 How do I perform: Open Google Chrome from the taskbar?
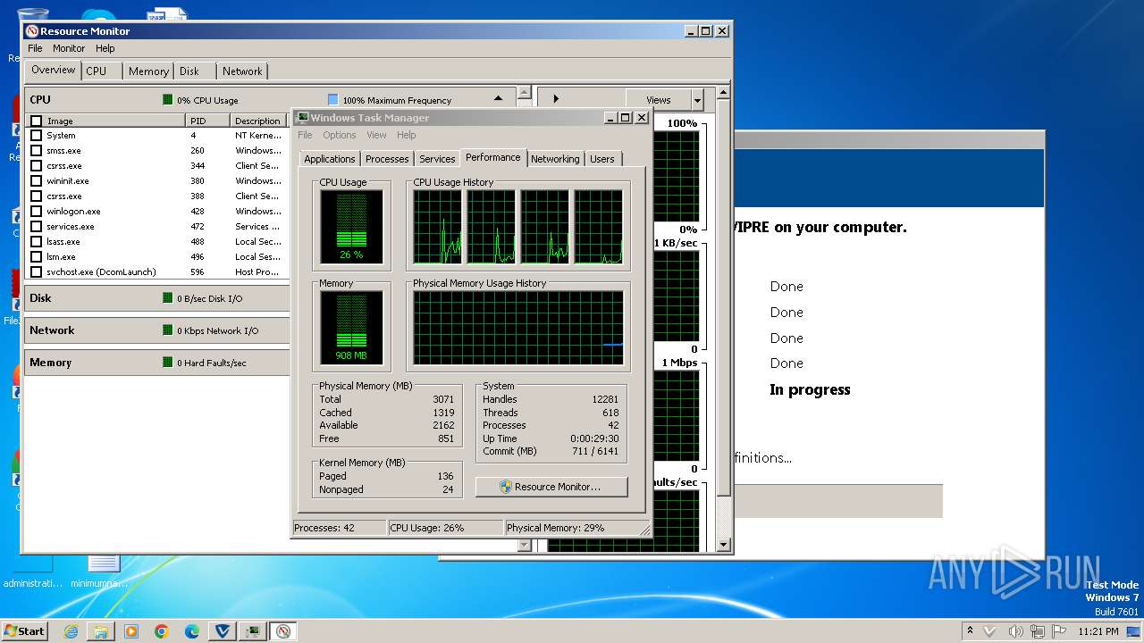(x=162, y=631)
